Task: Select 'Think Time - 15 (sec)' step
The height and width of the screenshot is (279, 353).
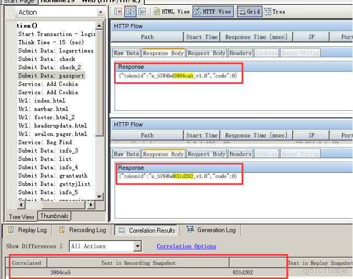Action: click(x=51, y=42)
